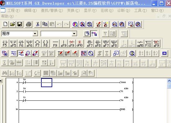
Task: Select the Cut scissors icon
Action: 38,24
